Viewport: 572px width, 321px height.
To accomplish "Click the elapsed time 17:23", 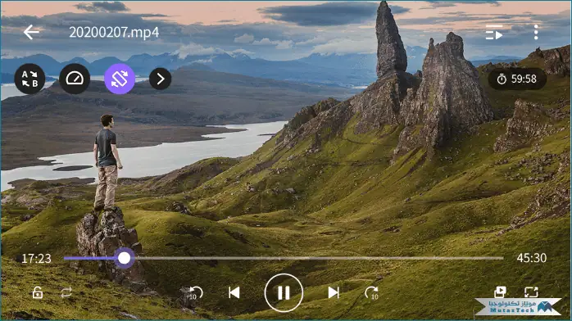I will (x=36, y=258).
